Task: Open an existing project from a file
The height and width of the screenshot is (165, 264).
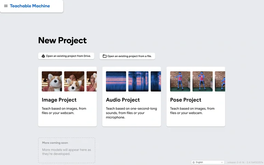Action: (127, 56)
